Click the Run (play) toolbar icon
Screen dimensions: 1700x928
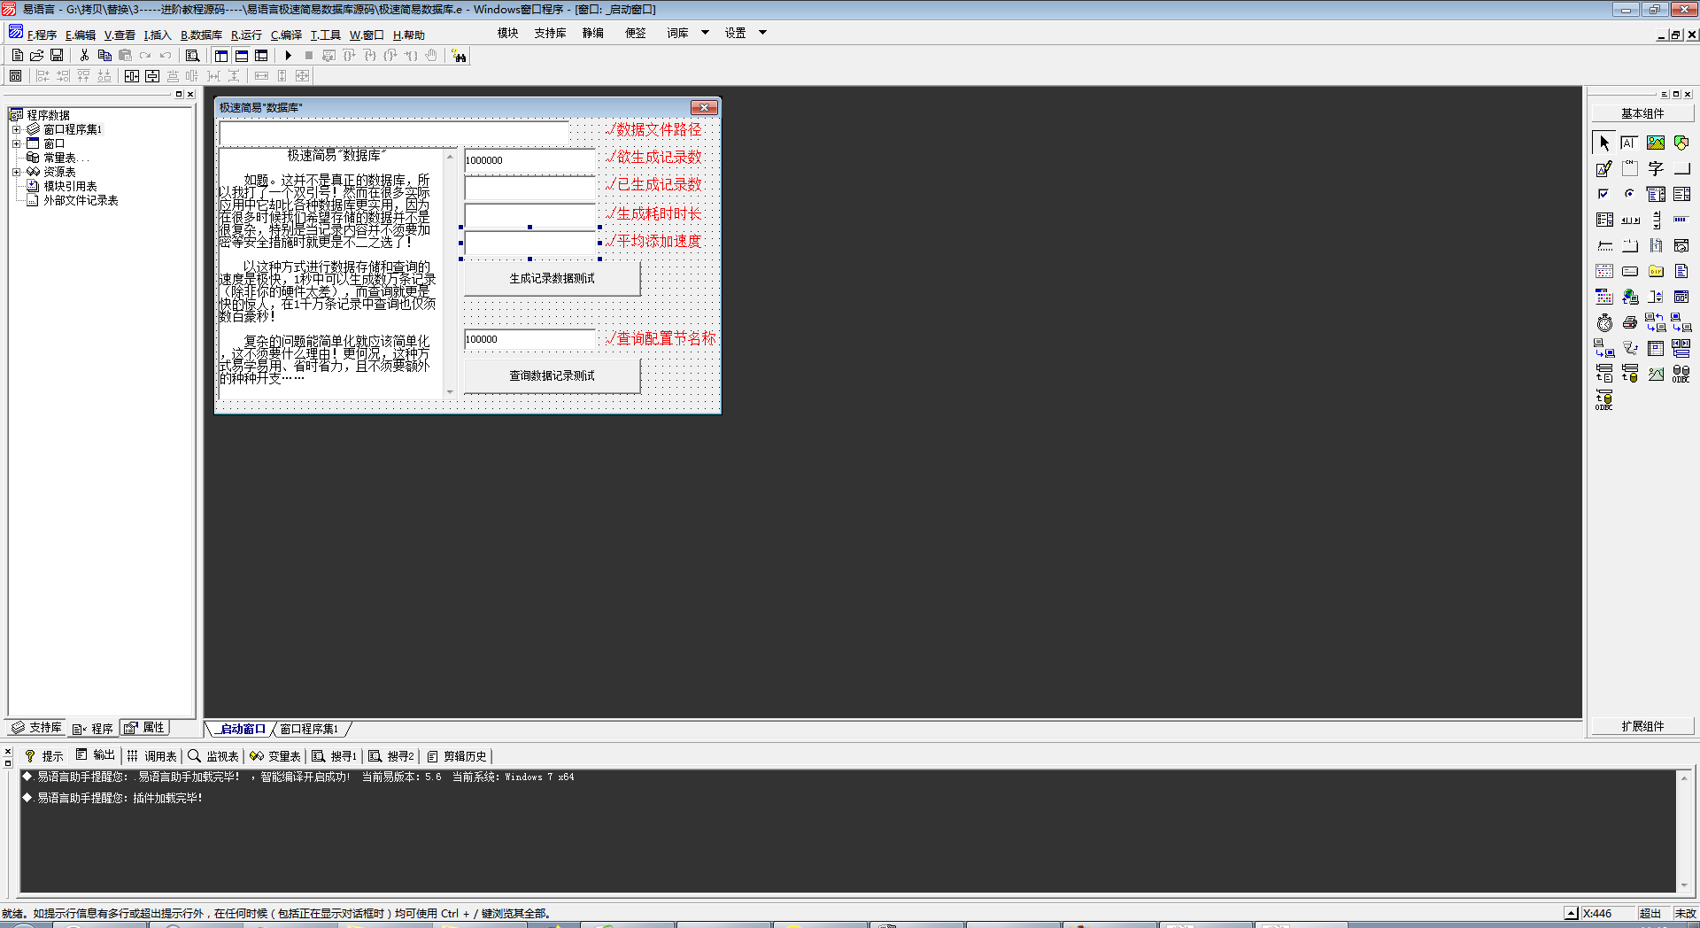pos(289,55)
